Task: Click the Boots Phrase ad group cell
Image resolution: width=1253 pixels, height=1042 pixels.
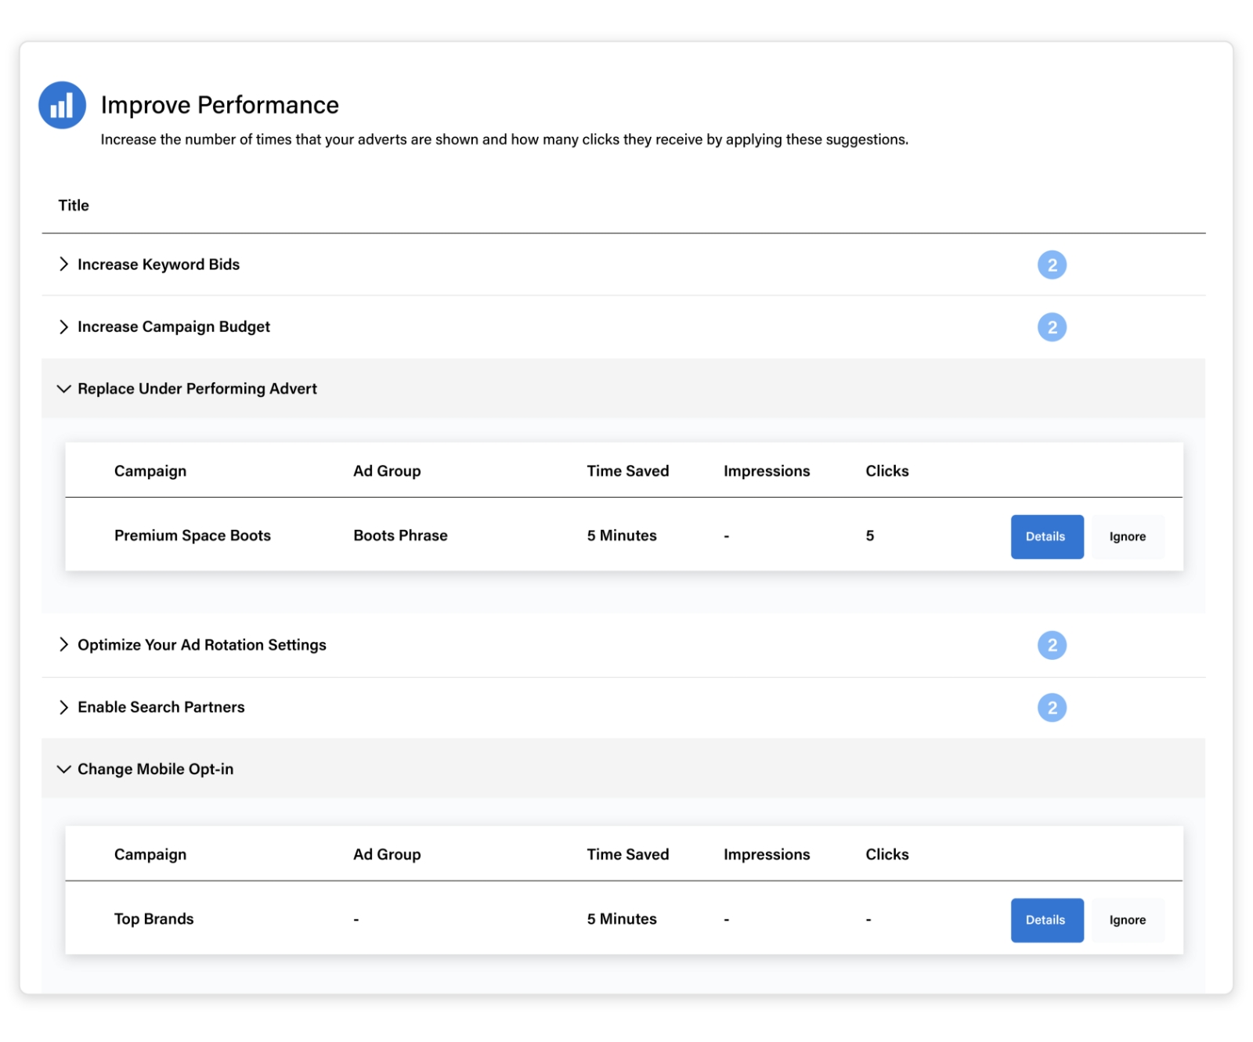Action: [400, 535]
